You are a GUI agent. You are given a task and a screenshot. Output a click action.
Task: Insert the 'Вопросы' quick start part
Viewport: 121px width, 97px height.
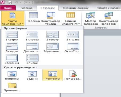(12, 75)
